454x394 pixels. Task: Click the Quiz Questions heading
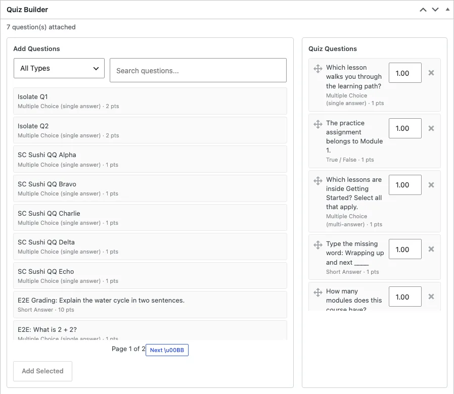click(x=332, y=49)
